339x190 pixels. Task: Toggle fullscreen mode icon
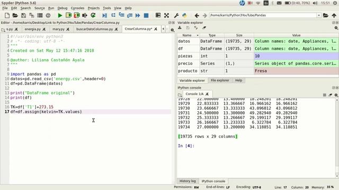166,15
